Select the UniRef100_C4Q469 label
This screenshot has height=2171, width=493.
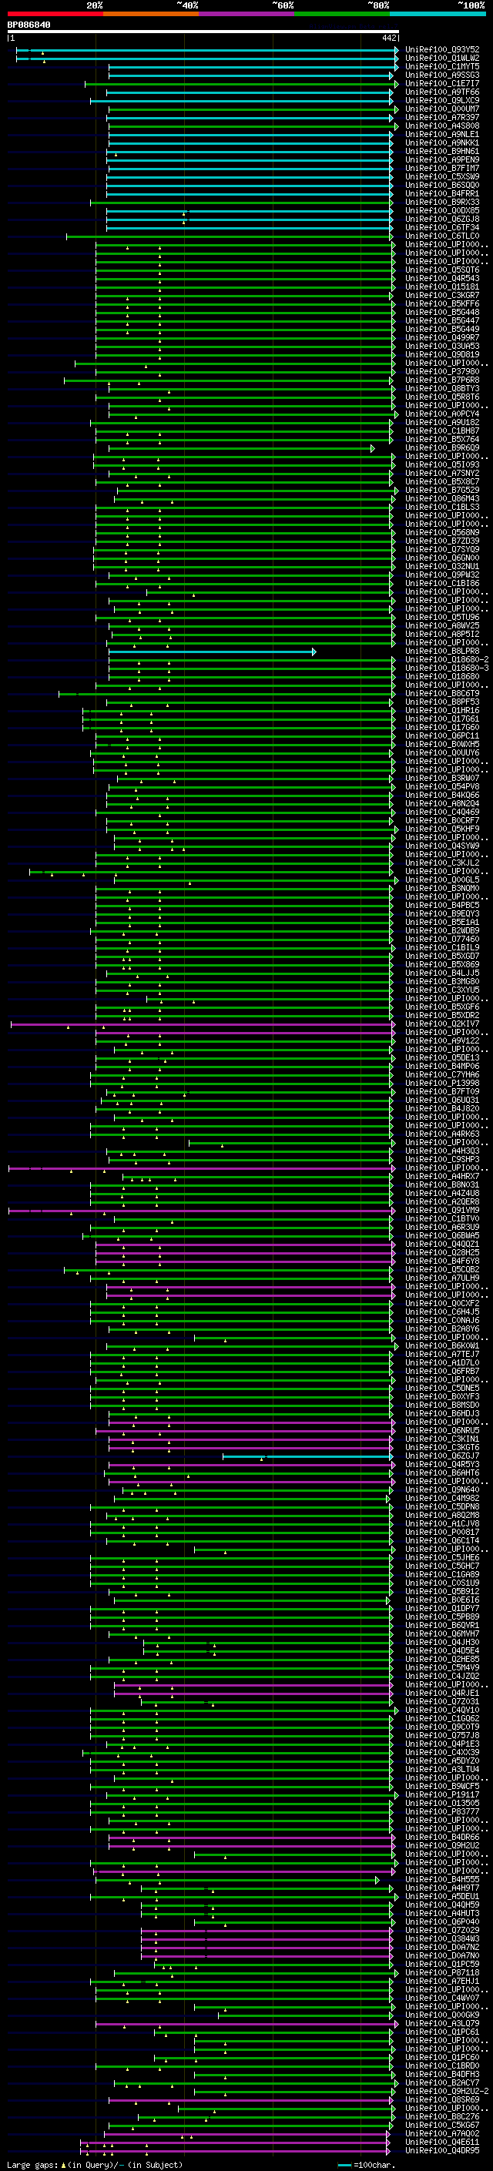(442, 812)
